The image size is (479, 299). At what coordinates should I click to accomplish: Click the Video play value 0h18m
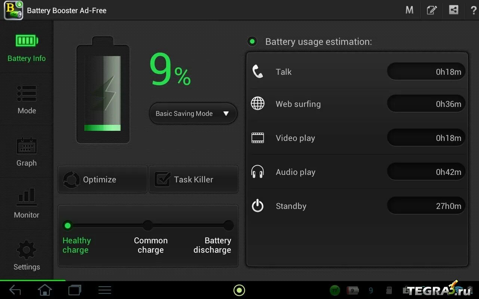tap(426, 138)
